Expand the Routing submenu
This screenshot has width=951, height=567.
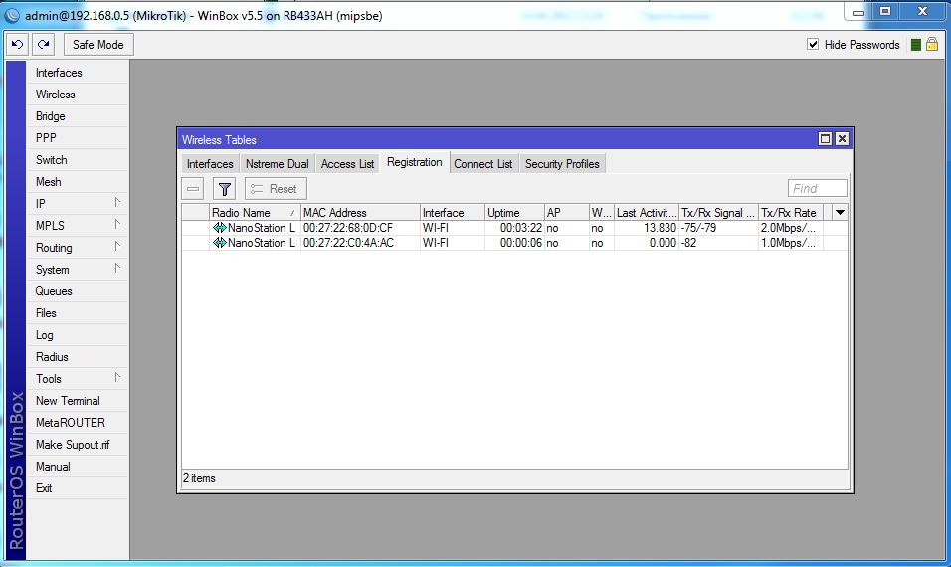pos(117,247)
